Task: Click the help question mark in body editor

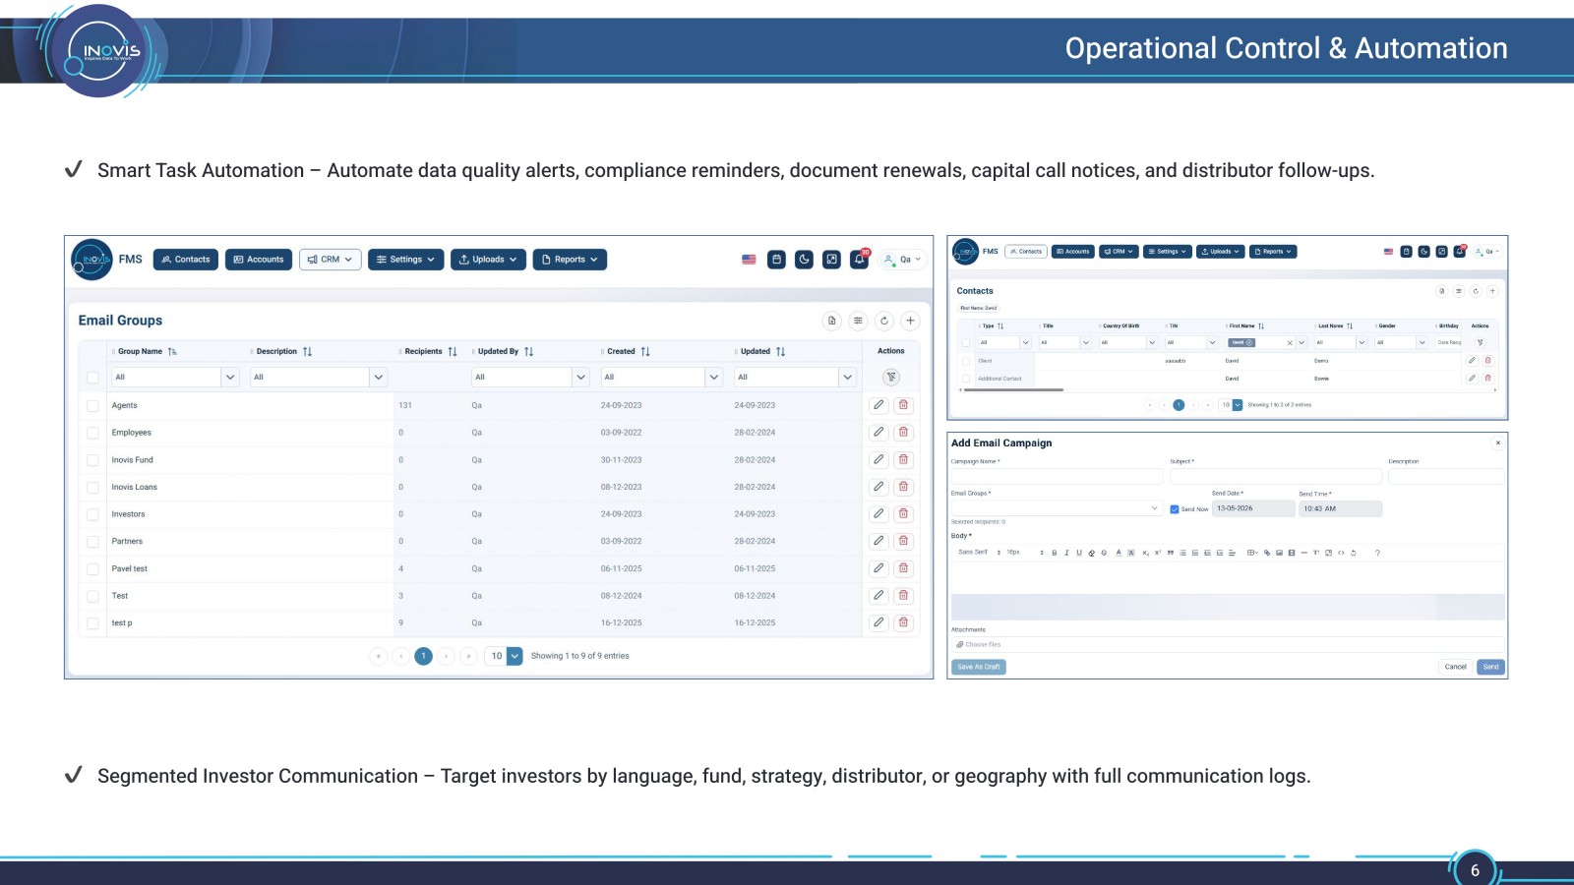Action: (1377, 553)
